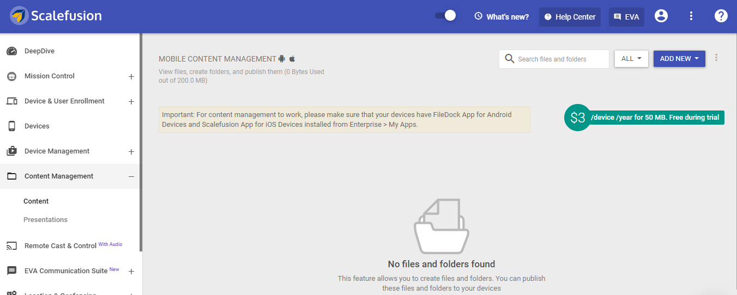The image size is (737, 295).
Task: Open the Presentations submenu item
Action: pyautogui.click(x=45, y=220)
